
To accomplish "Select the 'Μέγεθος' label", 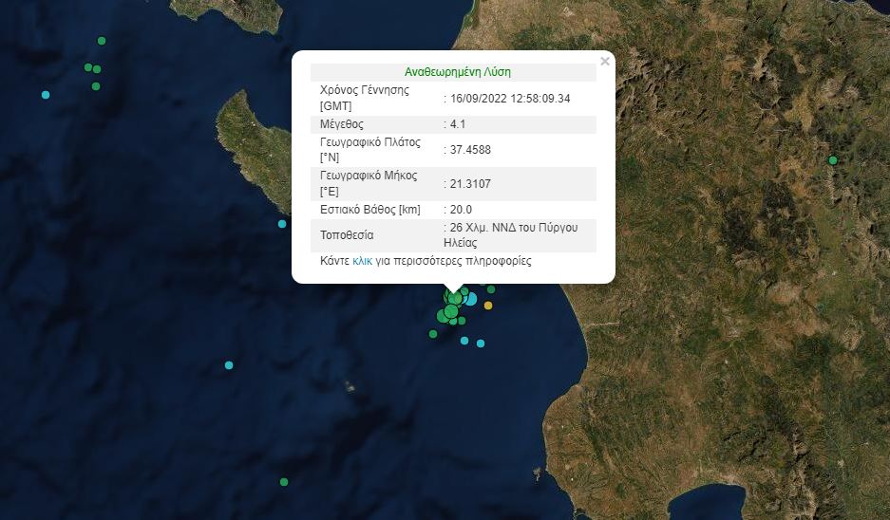I will point(342,123).
